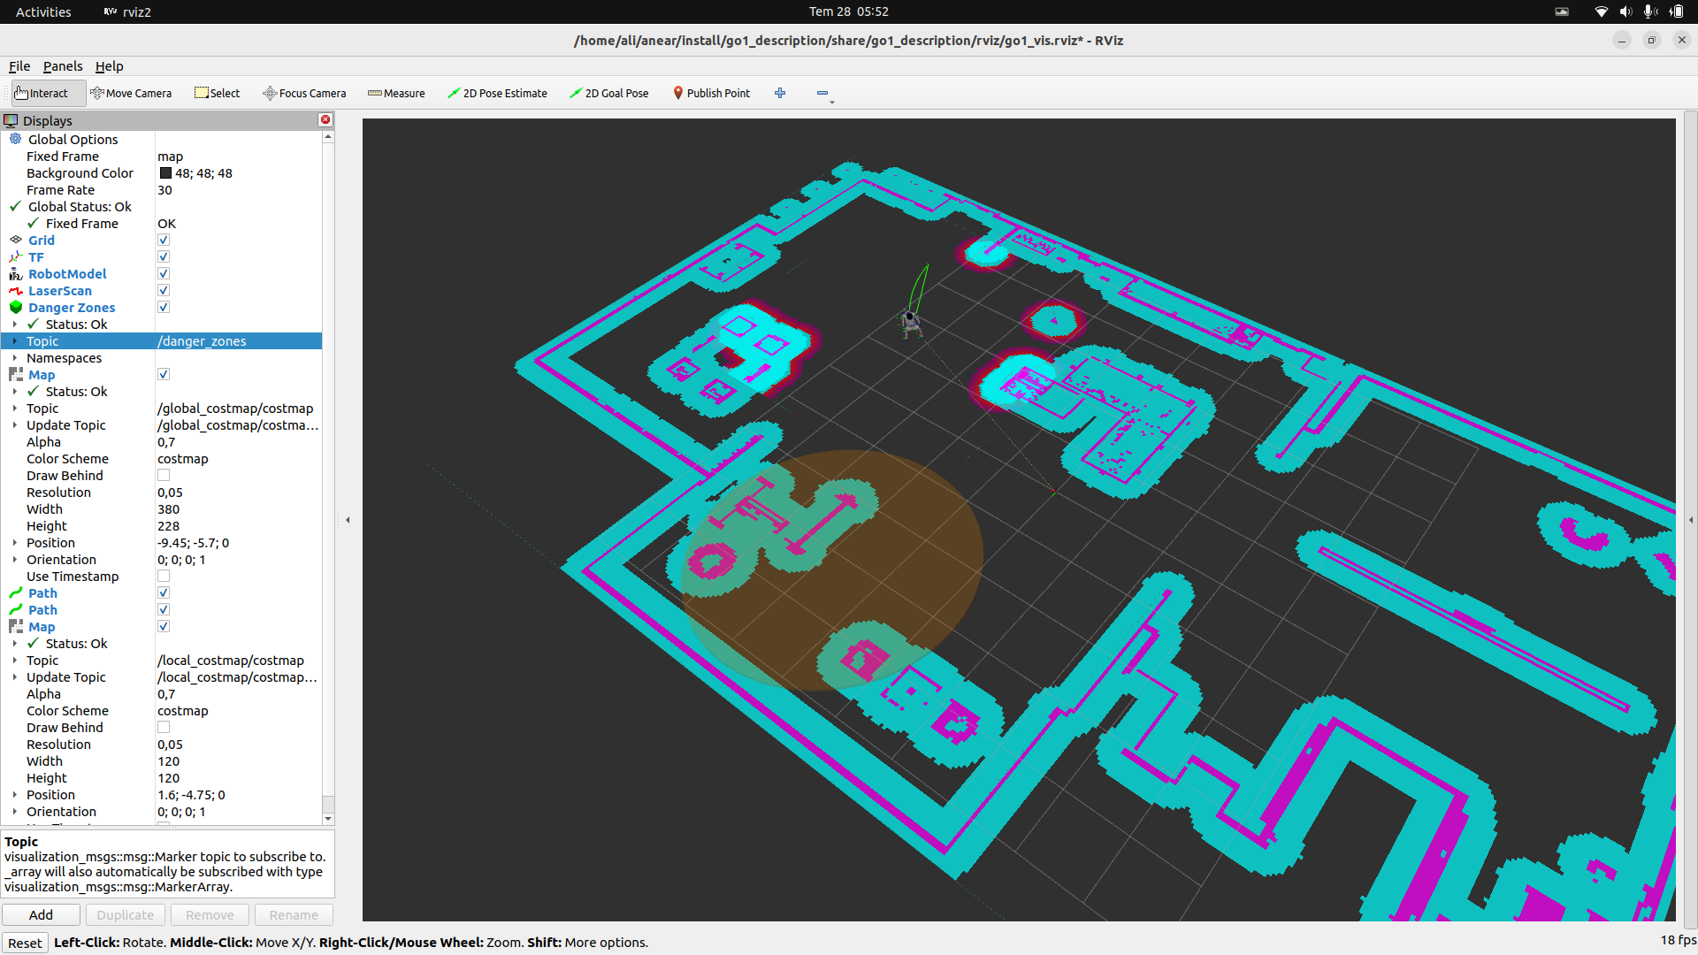The width and height of the screenshot is (1698, 955).
Task: Open the Panels menu
Action: tap(63, 66)
